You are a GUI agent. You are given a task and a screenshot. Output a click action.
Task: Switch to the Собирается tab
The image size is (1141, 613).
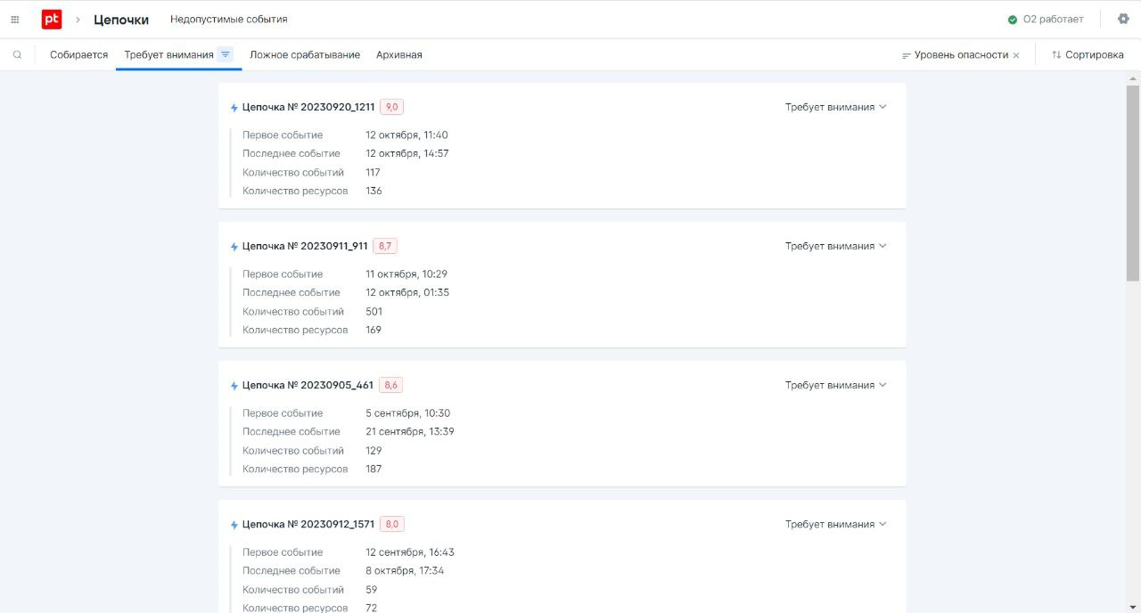click(78, 55)
